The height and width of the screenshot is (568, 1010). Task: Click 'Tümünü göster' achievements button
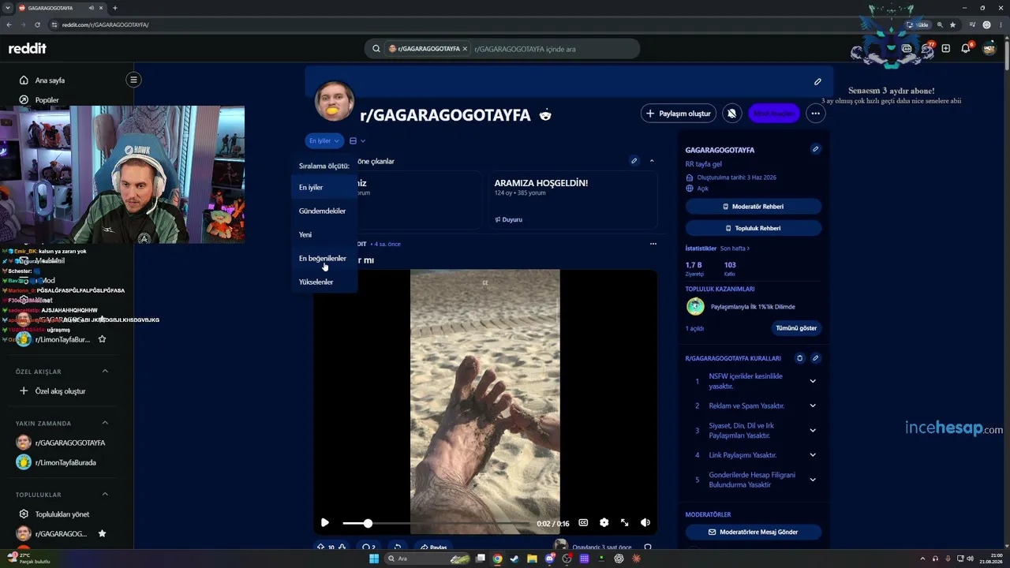pos(796,328)
